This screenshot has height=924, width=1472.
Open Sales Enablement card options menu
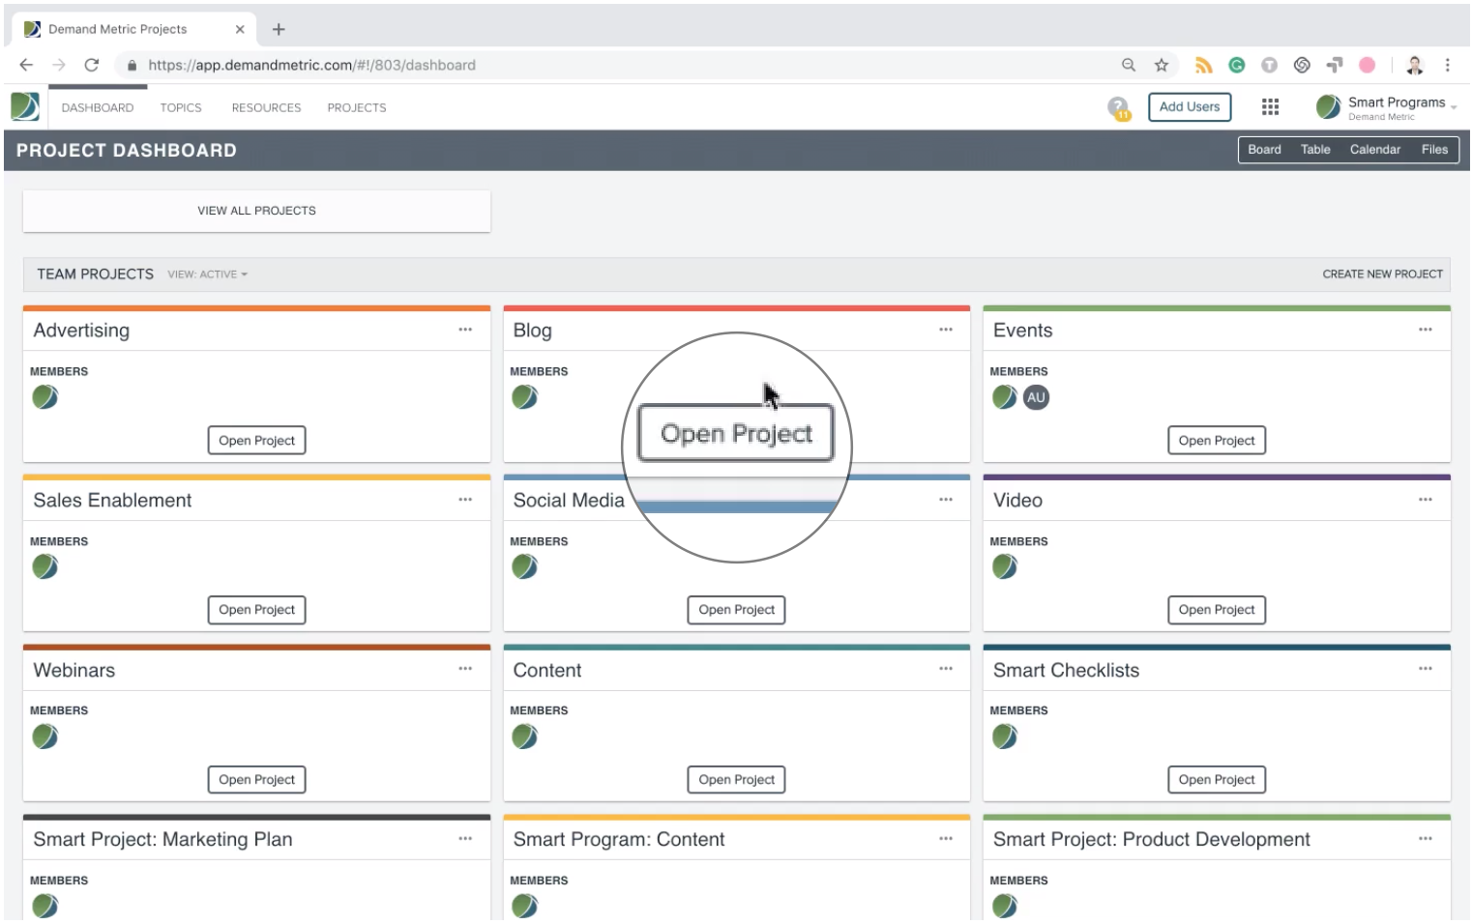(x=465, y=500)
